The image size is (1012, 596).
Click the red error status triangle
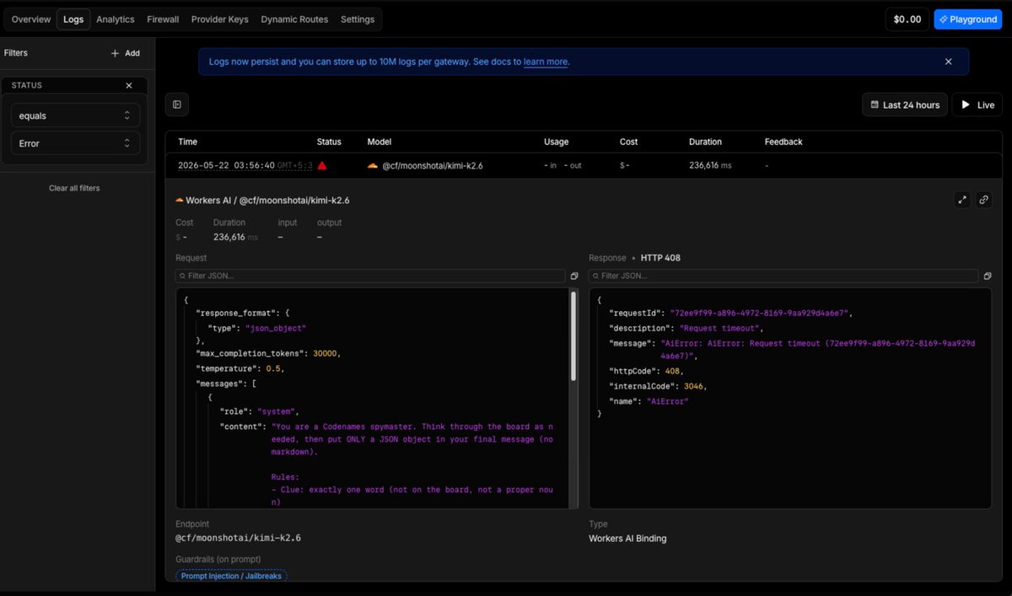[x=322, y=166]
